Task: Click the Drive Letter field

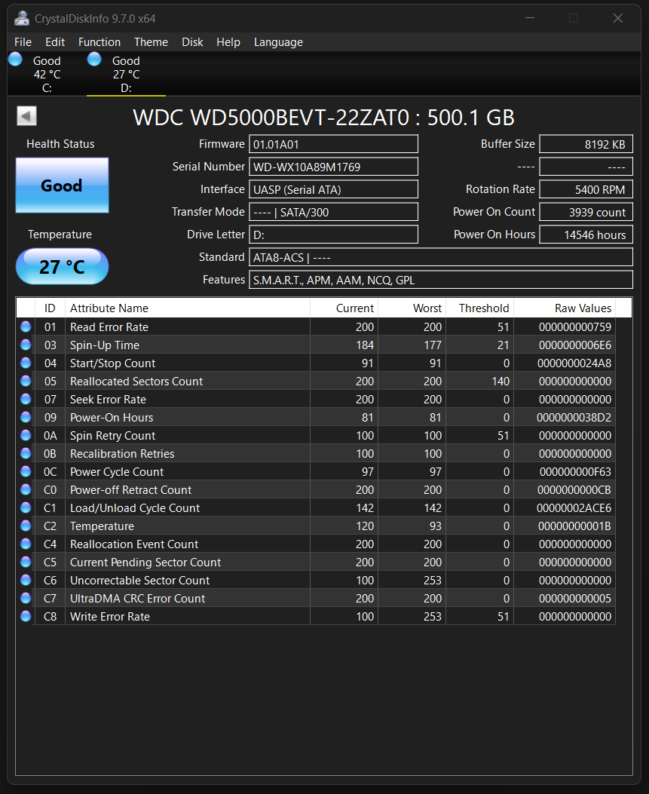Action: (334, 235)
